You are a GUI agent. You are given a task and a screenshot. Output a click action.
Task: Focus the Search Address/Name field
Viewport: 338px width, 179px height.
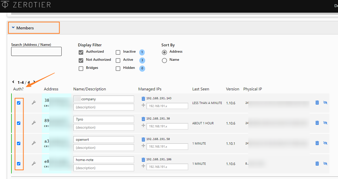[36, 51]
